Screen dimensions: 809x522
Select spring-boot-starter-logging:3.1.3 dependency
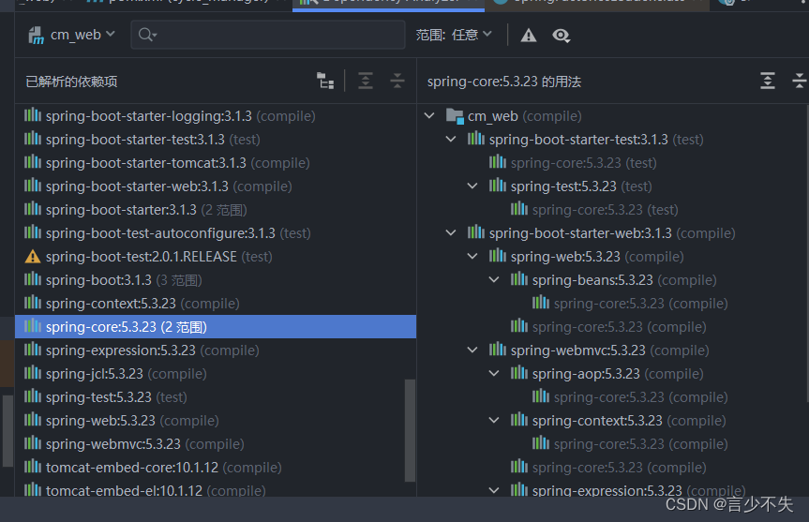tap(216, 116)
